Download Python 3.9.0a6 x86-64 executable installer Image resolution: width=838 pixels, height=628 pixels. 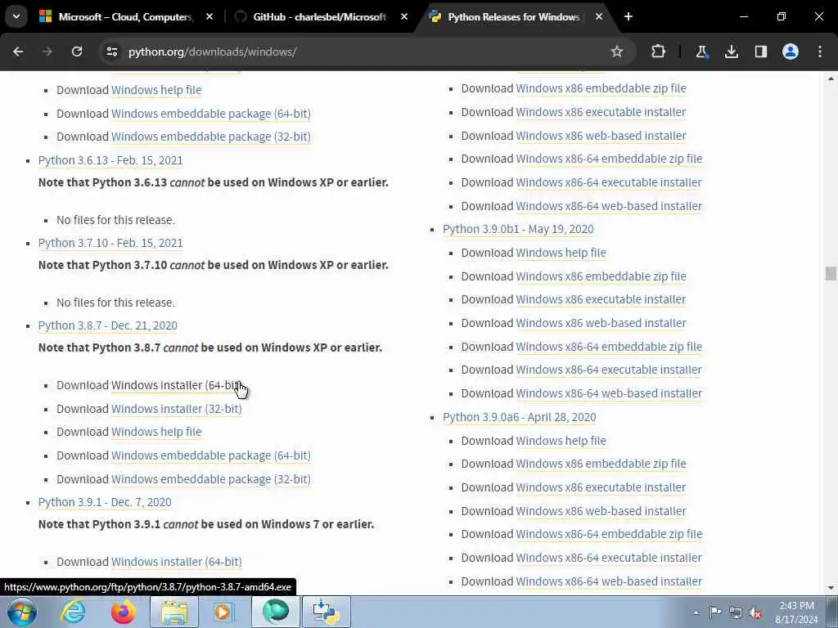609,558
